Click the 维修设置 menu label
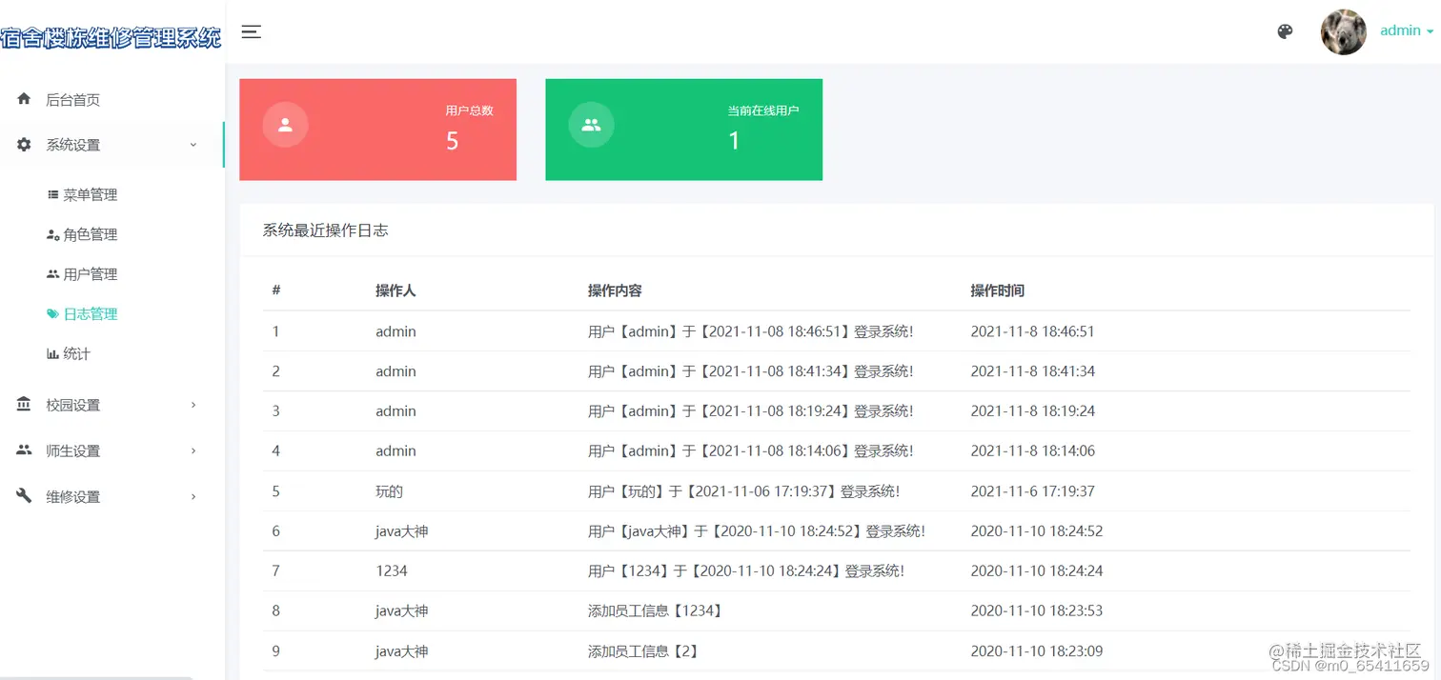This screenshot has width=1441, height=680. pos(73,496)
